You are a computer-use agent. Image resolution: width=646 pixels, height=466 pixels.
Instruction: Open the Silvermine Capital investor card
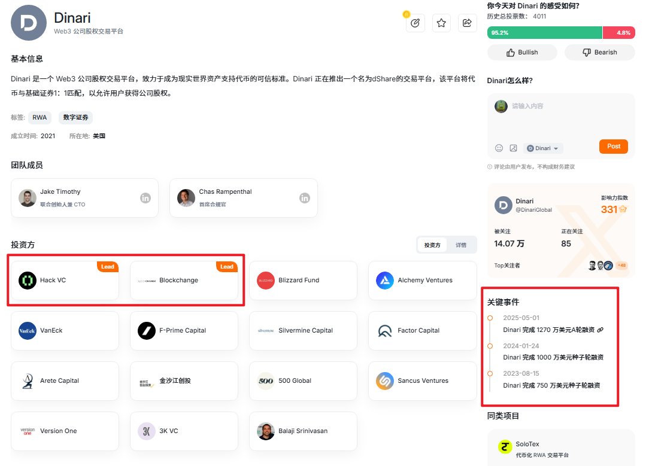pos(303,331)
